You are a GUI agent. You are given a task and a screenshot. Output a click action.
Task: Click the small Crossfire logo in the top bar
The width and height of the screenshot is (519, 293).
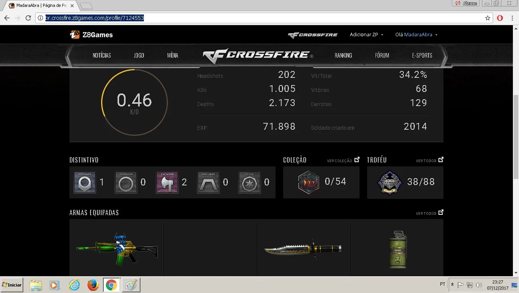pos(313,35)
